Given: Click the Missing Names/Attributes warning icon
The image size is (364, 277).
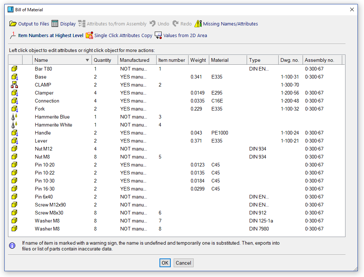Looking at the screenshot, I should tap(198, 24).
